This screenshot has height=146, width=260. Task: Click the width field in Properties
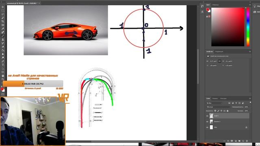213,61
